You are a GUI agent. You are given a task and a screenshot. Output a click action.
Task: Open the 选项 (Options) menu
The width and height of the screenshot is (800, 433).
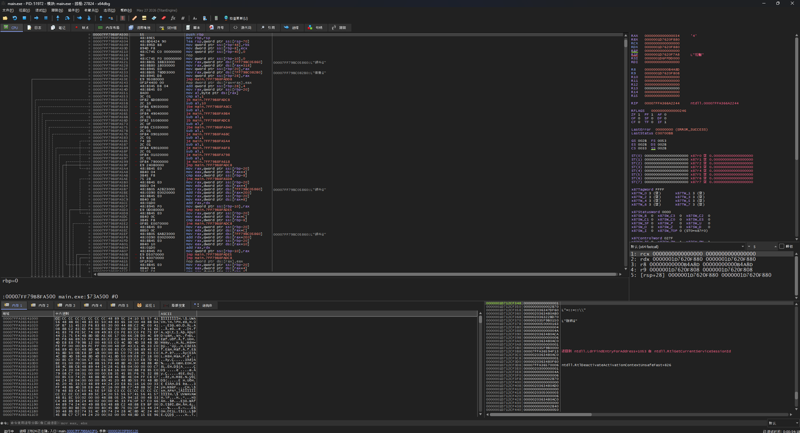tap(109, 10)
